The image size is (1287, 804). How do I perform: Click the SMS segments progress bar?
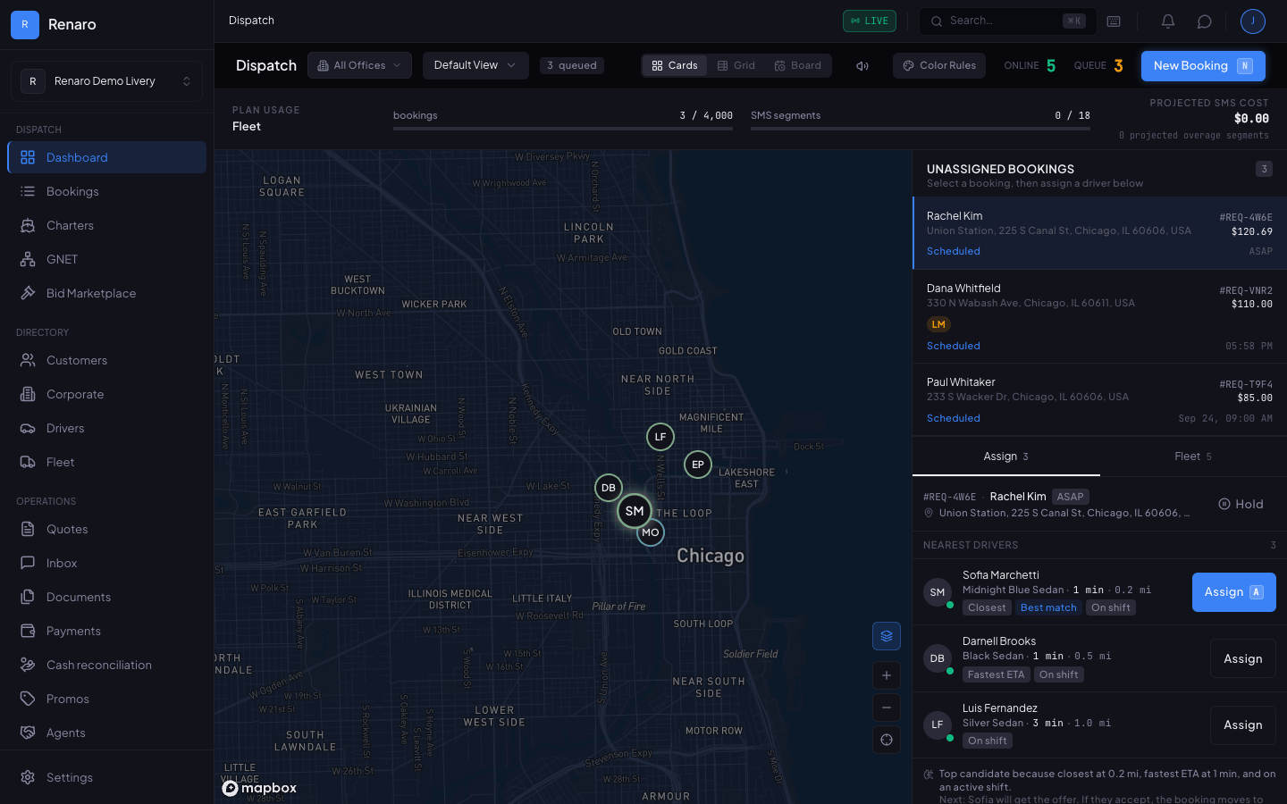point(921,129)
